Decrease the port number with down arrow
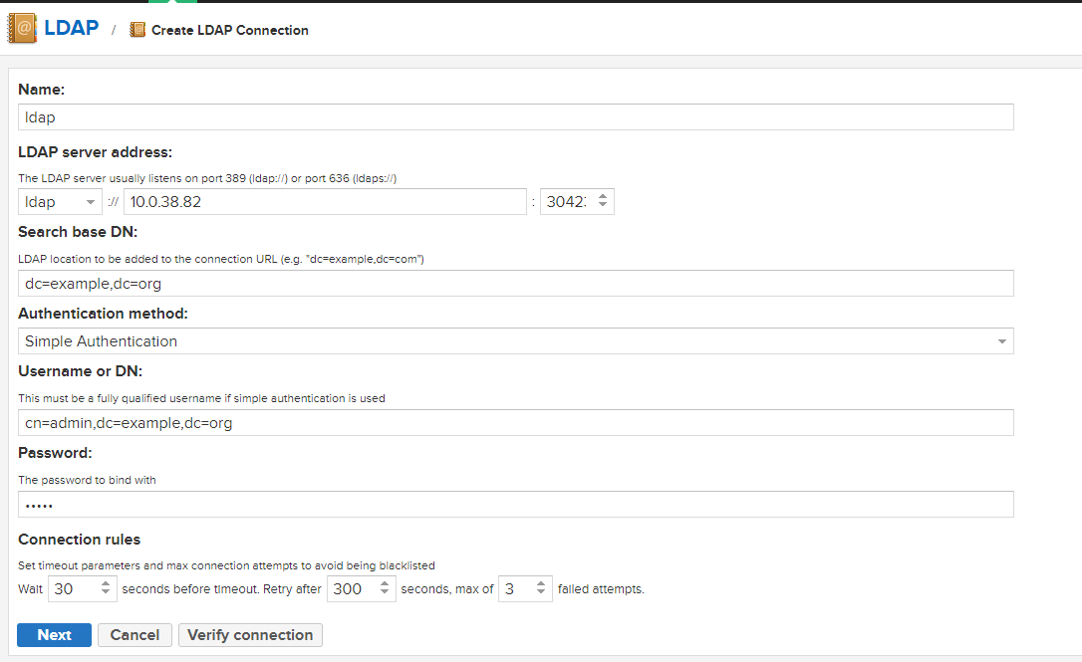Image resolution: width=1082 pixels, height=662 pixels. (x=603, y=207)
